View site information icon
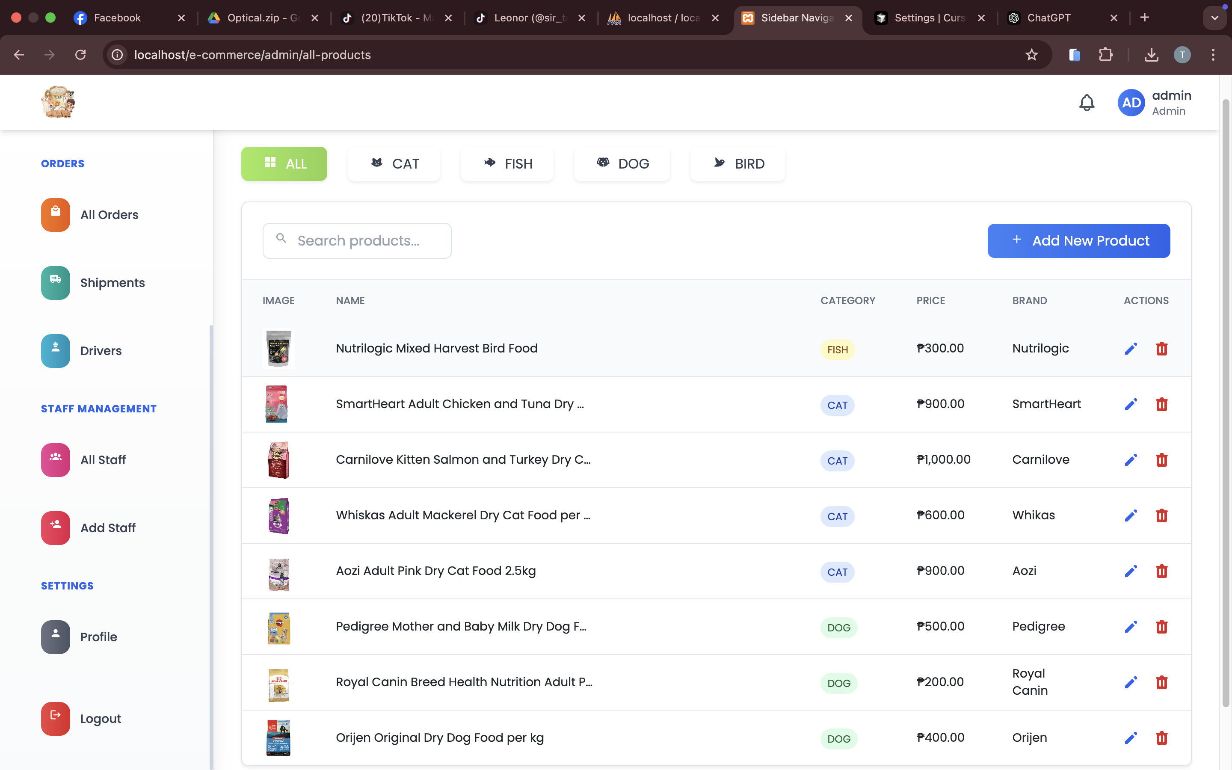The width and height of the screenshot is (1232, 770). tap(117, 54)
